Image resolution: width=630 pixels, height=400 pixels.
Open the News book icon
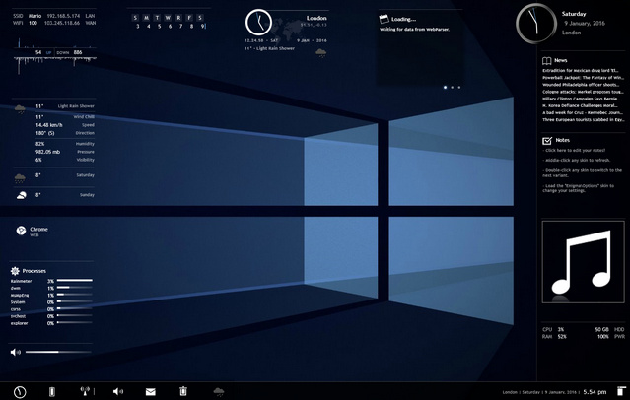coord(547,61)
